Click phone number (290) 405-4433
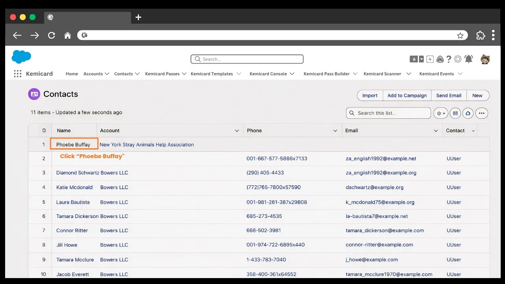 coord(265,173)
